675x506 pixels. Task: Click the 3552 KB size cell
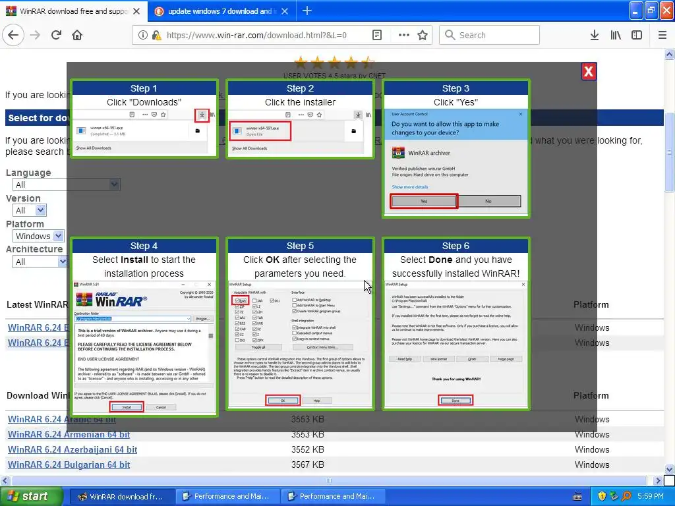click(x=307, y=449)
